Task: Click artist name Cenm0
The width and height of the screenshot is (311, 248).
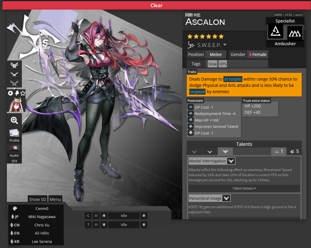Action: click(x=42, y=208)
